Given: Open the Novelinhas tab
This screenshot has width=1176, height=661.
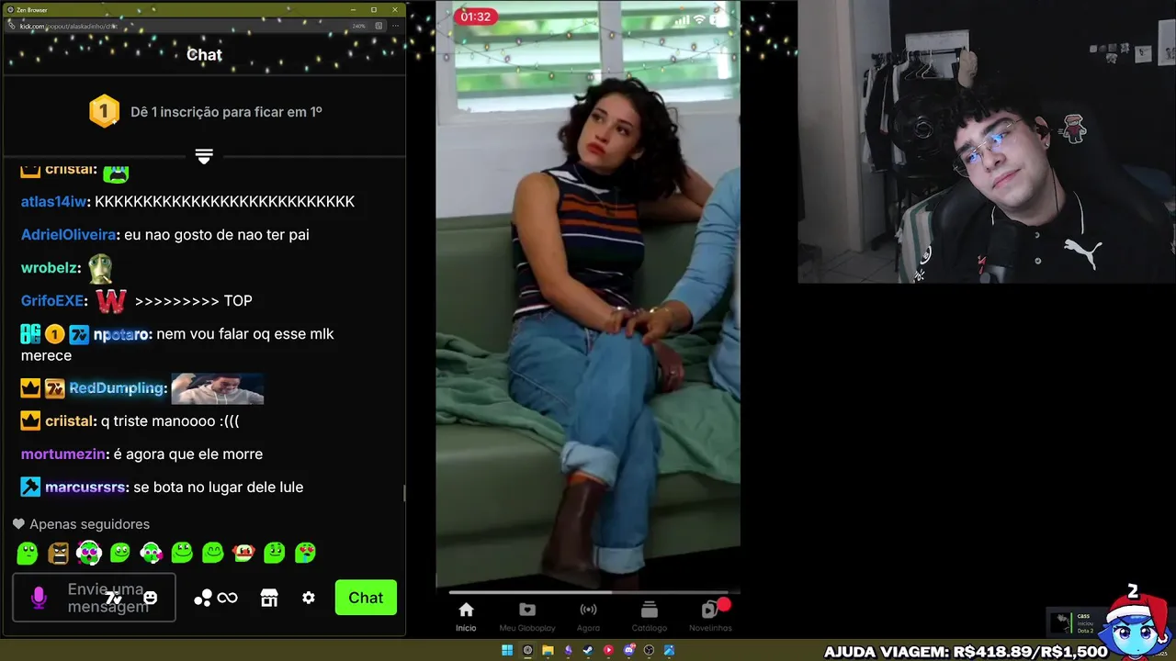Looking at the screenshot, I should point(710,616).
